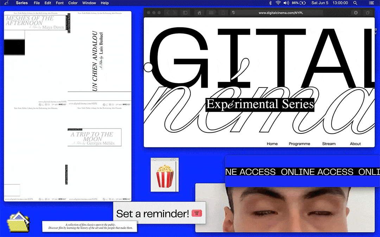The width and height of the screenshot is (380, 237).
Task: Open the Series application menu
Action: pos(22,3)
